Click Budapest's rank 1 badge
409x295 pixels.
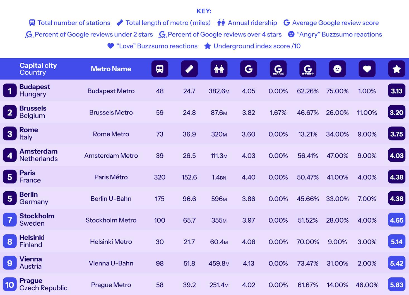(x=10, y=91)
